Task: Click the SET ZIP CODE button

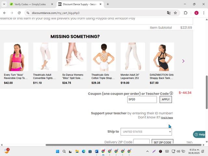Action: (x=162, y=142)
